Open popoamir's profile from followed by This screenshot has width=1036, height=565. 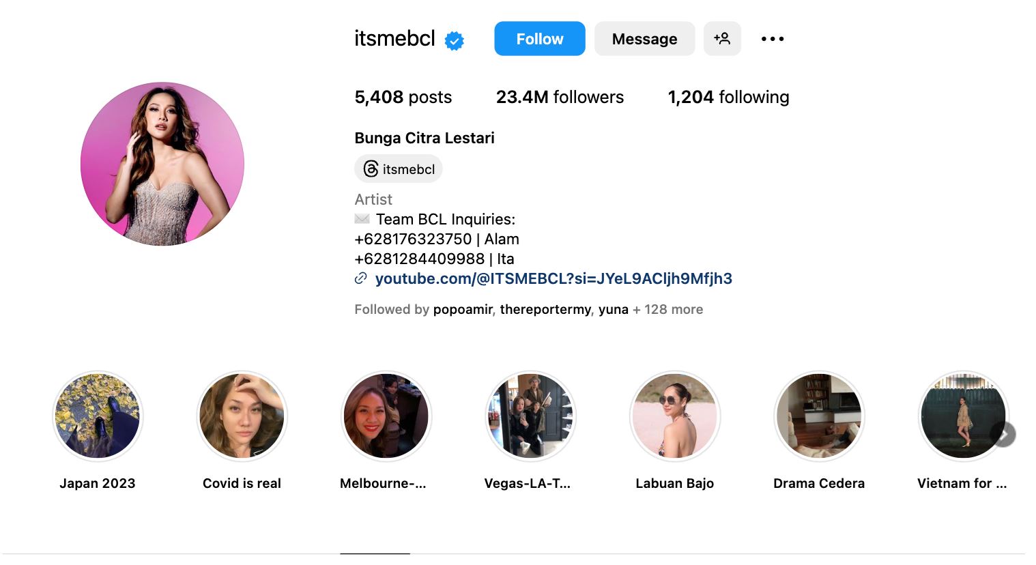point(463,309)
